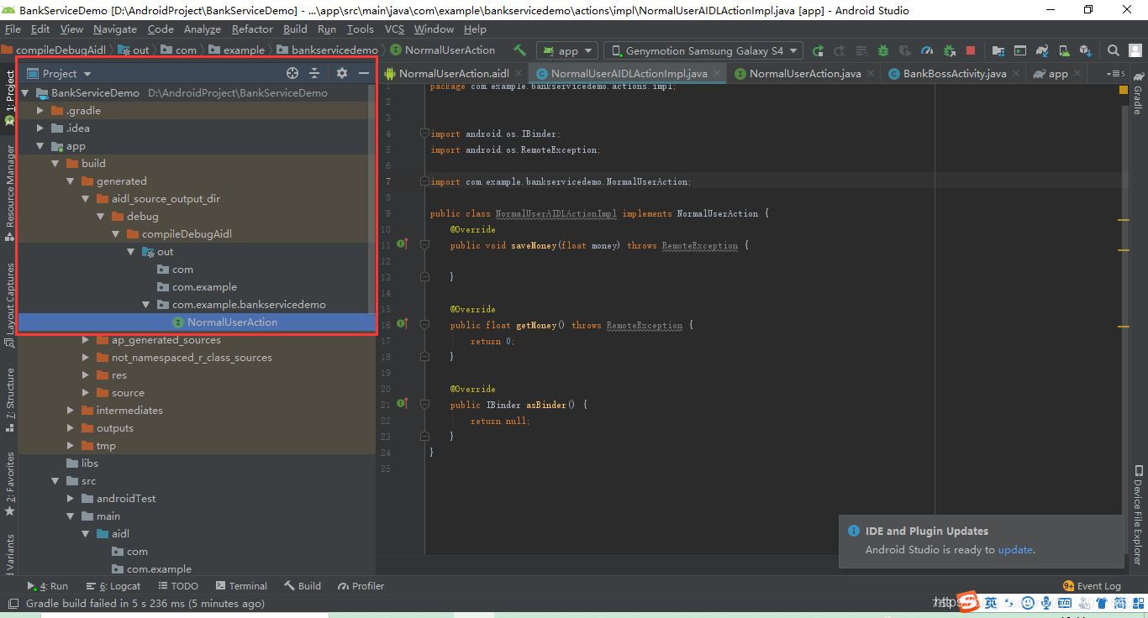Click the tool window quick-access icon bottom-left
The image size is (1148, 618).
(12, 603)
